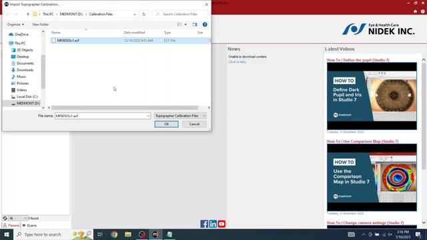Open the dialog Help icon

coord(205,25)
